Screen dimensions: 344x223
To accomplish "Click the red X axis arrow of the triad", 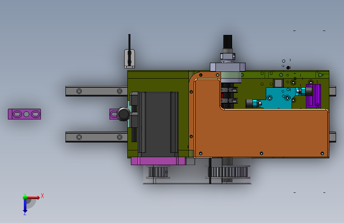I will 33,198.
